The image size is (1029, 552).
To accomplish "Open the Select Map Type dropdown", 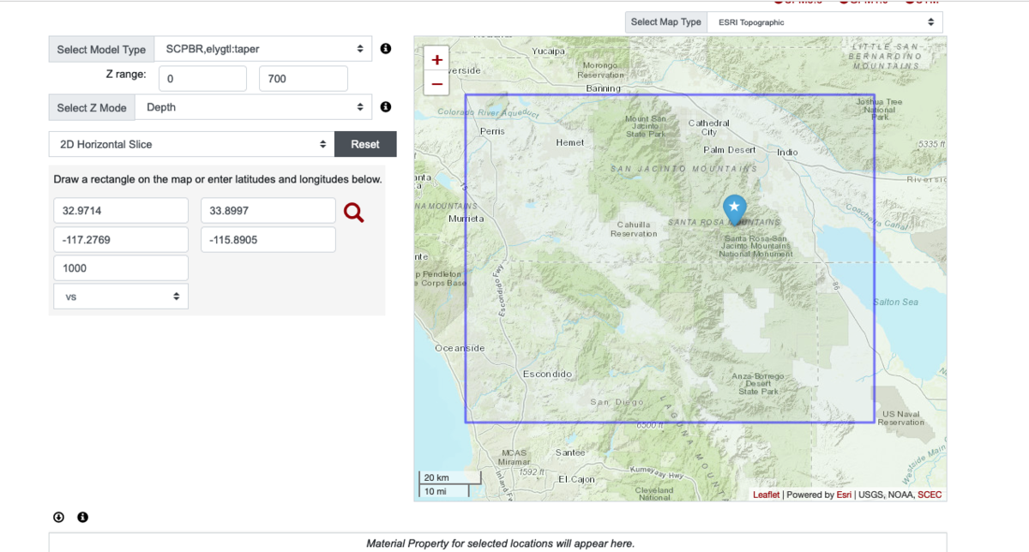I will point(825,22).
